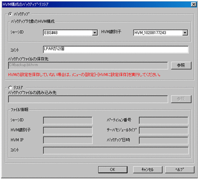The height and width of the screenshot is (180, 199).
Task: Click the バックアップファイルの読み込み先 label
Action: tap(32, 92)
